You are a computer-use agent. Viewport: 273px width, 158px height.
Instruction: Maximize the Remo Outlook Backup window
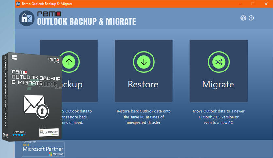pos(252,4)
